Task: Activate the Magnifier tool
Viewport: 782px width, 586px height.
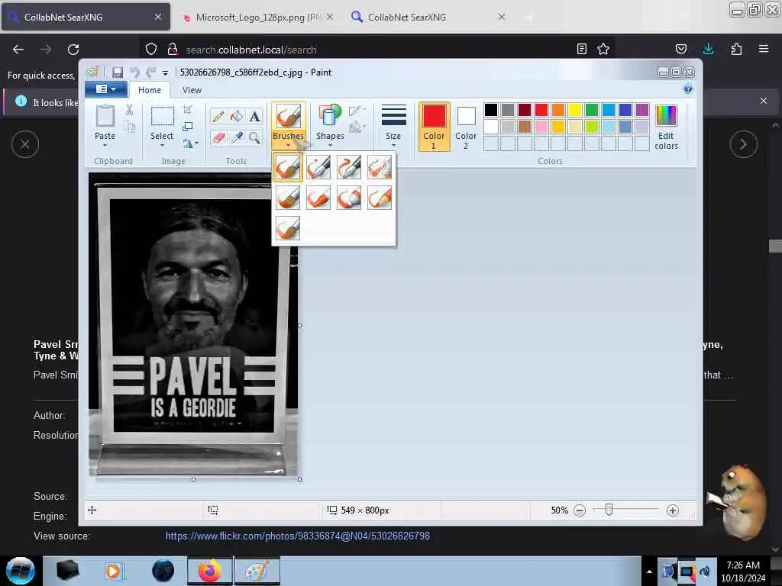Action: [255, 138]
